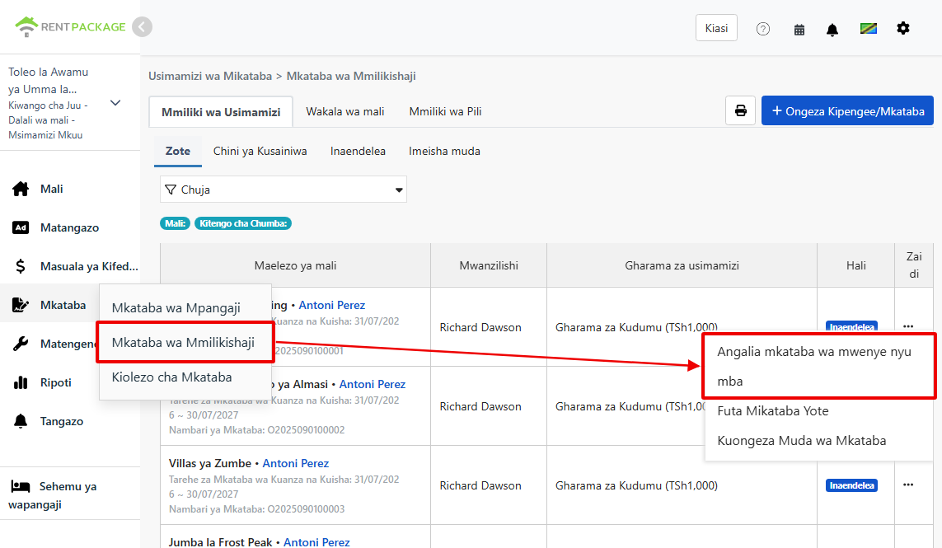Click the Mwanzilishi column header
942x548 pixels.
click(x=489, y=265)
